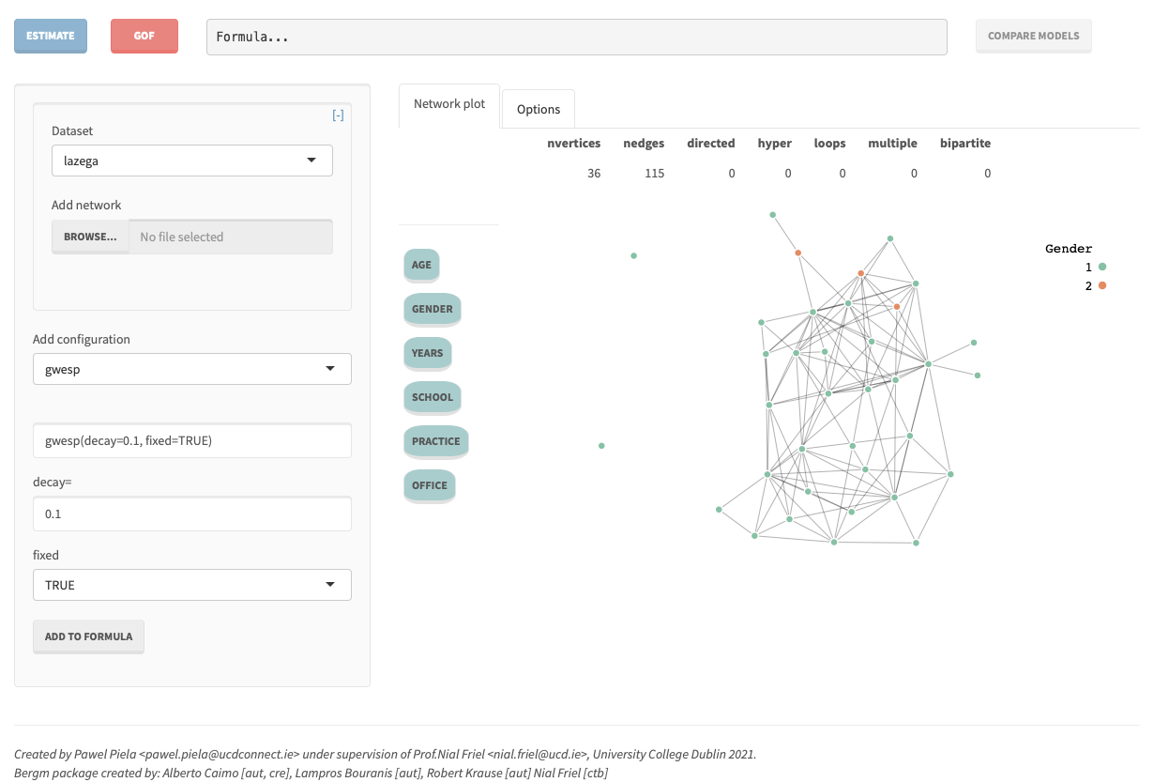Expand the Add configuration dropdown
This screenshot has width=1154, height=782.
tap(192, 369)
